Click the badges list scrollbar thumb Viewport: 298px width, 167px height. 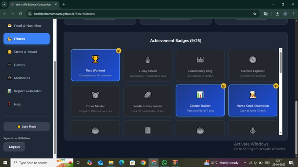click(281, 62)
